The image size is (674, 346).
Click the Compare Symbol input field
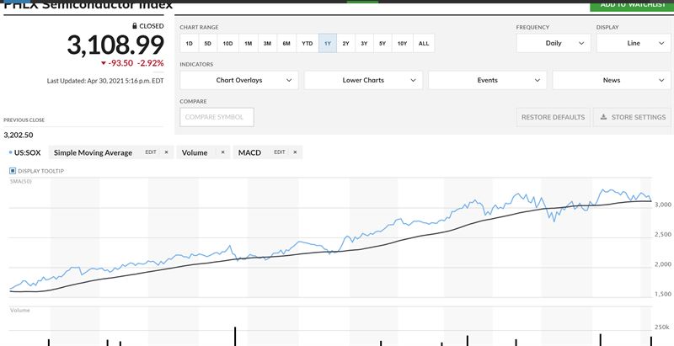click(217, 117)
